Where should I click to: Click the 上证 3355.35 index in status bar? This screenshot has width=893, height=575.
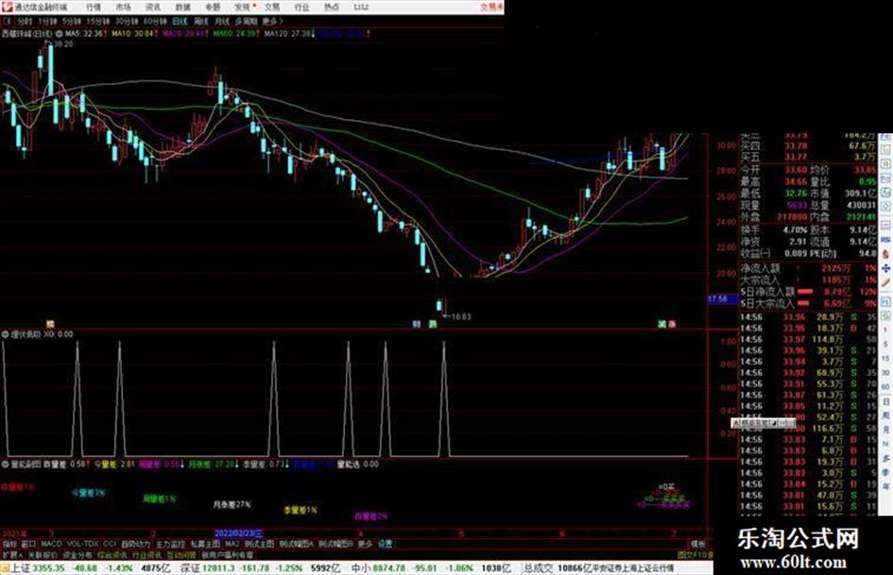click(x=38, y=568)
